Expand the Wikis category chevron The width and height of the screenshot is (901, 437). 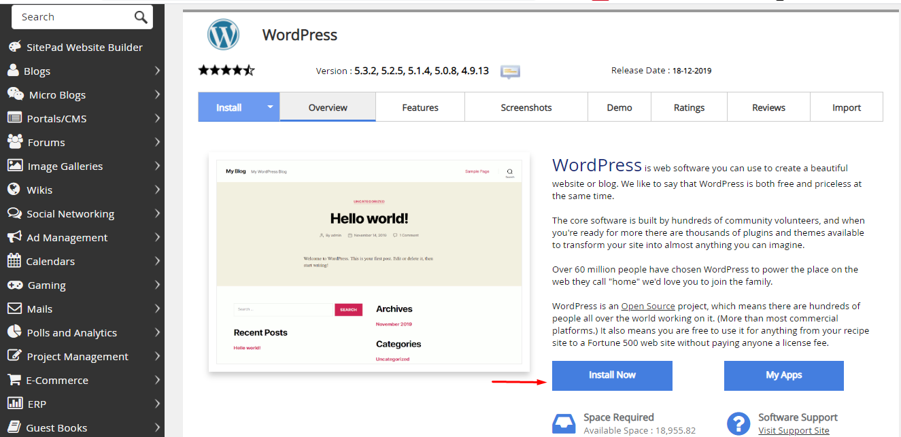click(x=157, y=190)
